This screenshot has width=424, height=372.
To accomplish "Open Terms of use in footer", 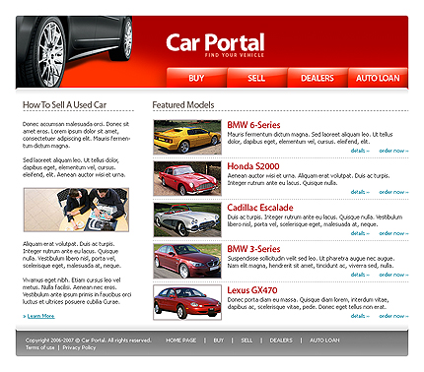I will pos(40,347).
